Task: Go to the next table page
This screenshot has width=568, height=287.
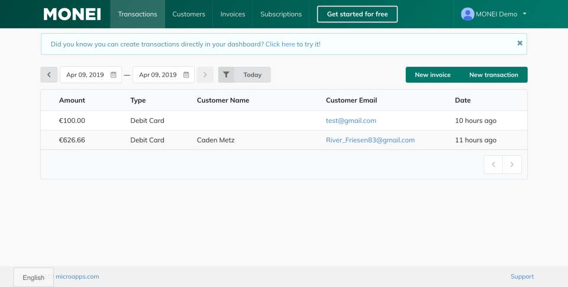Action: tap(512, 165)
